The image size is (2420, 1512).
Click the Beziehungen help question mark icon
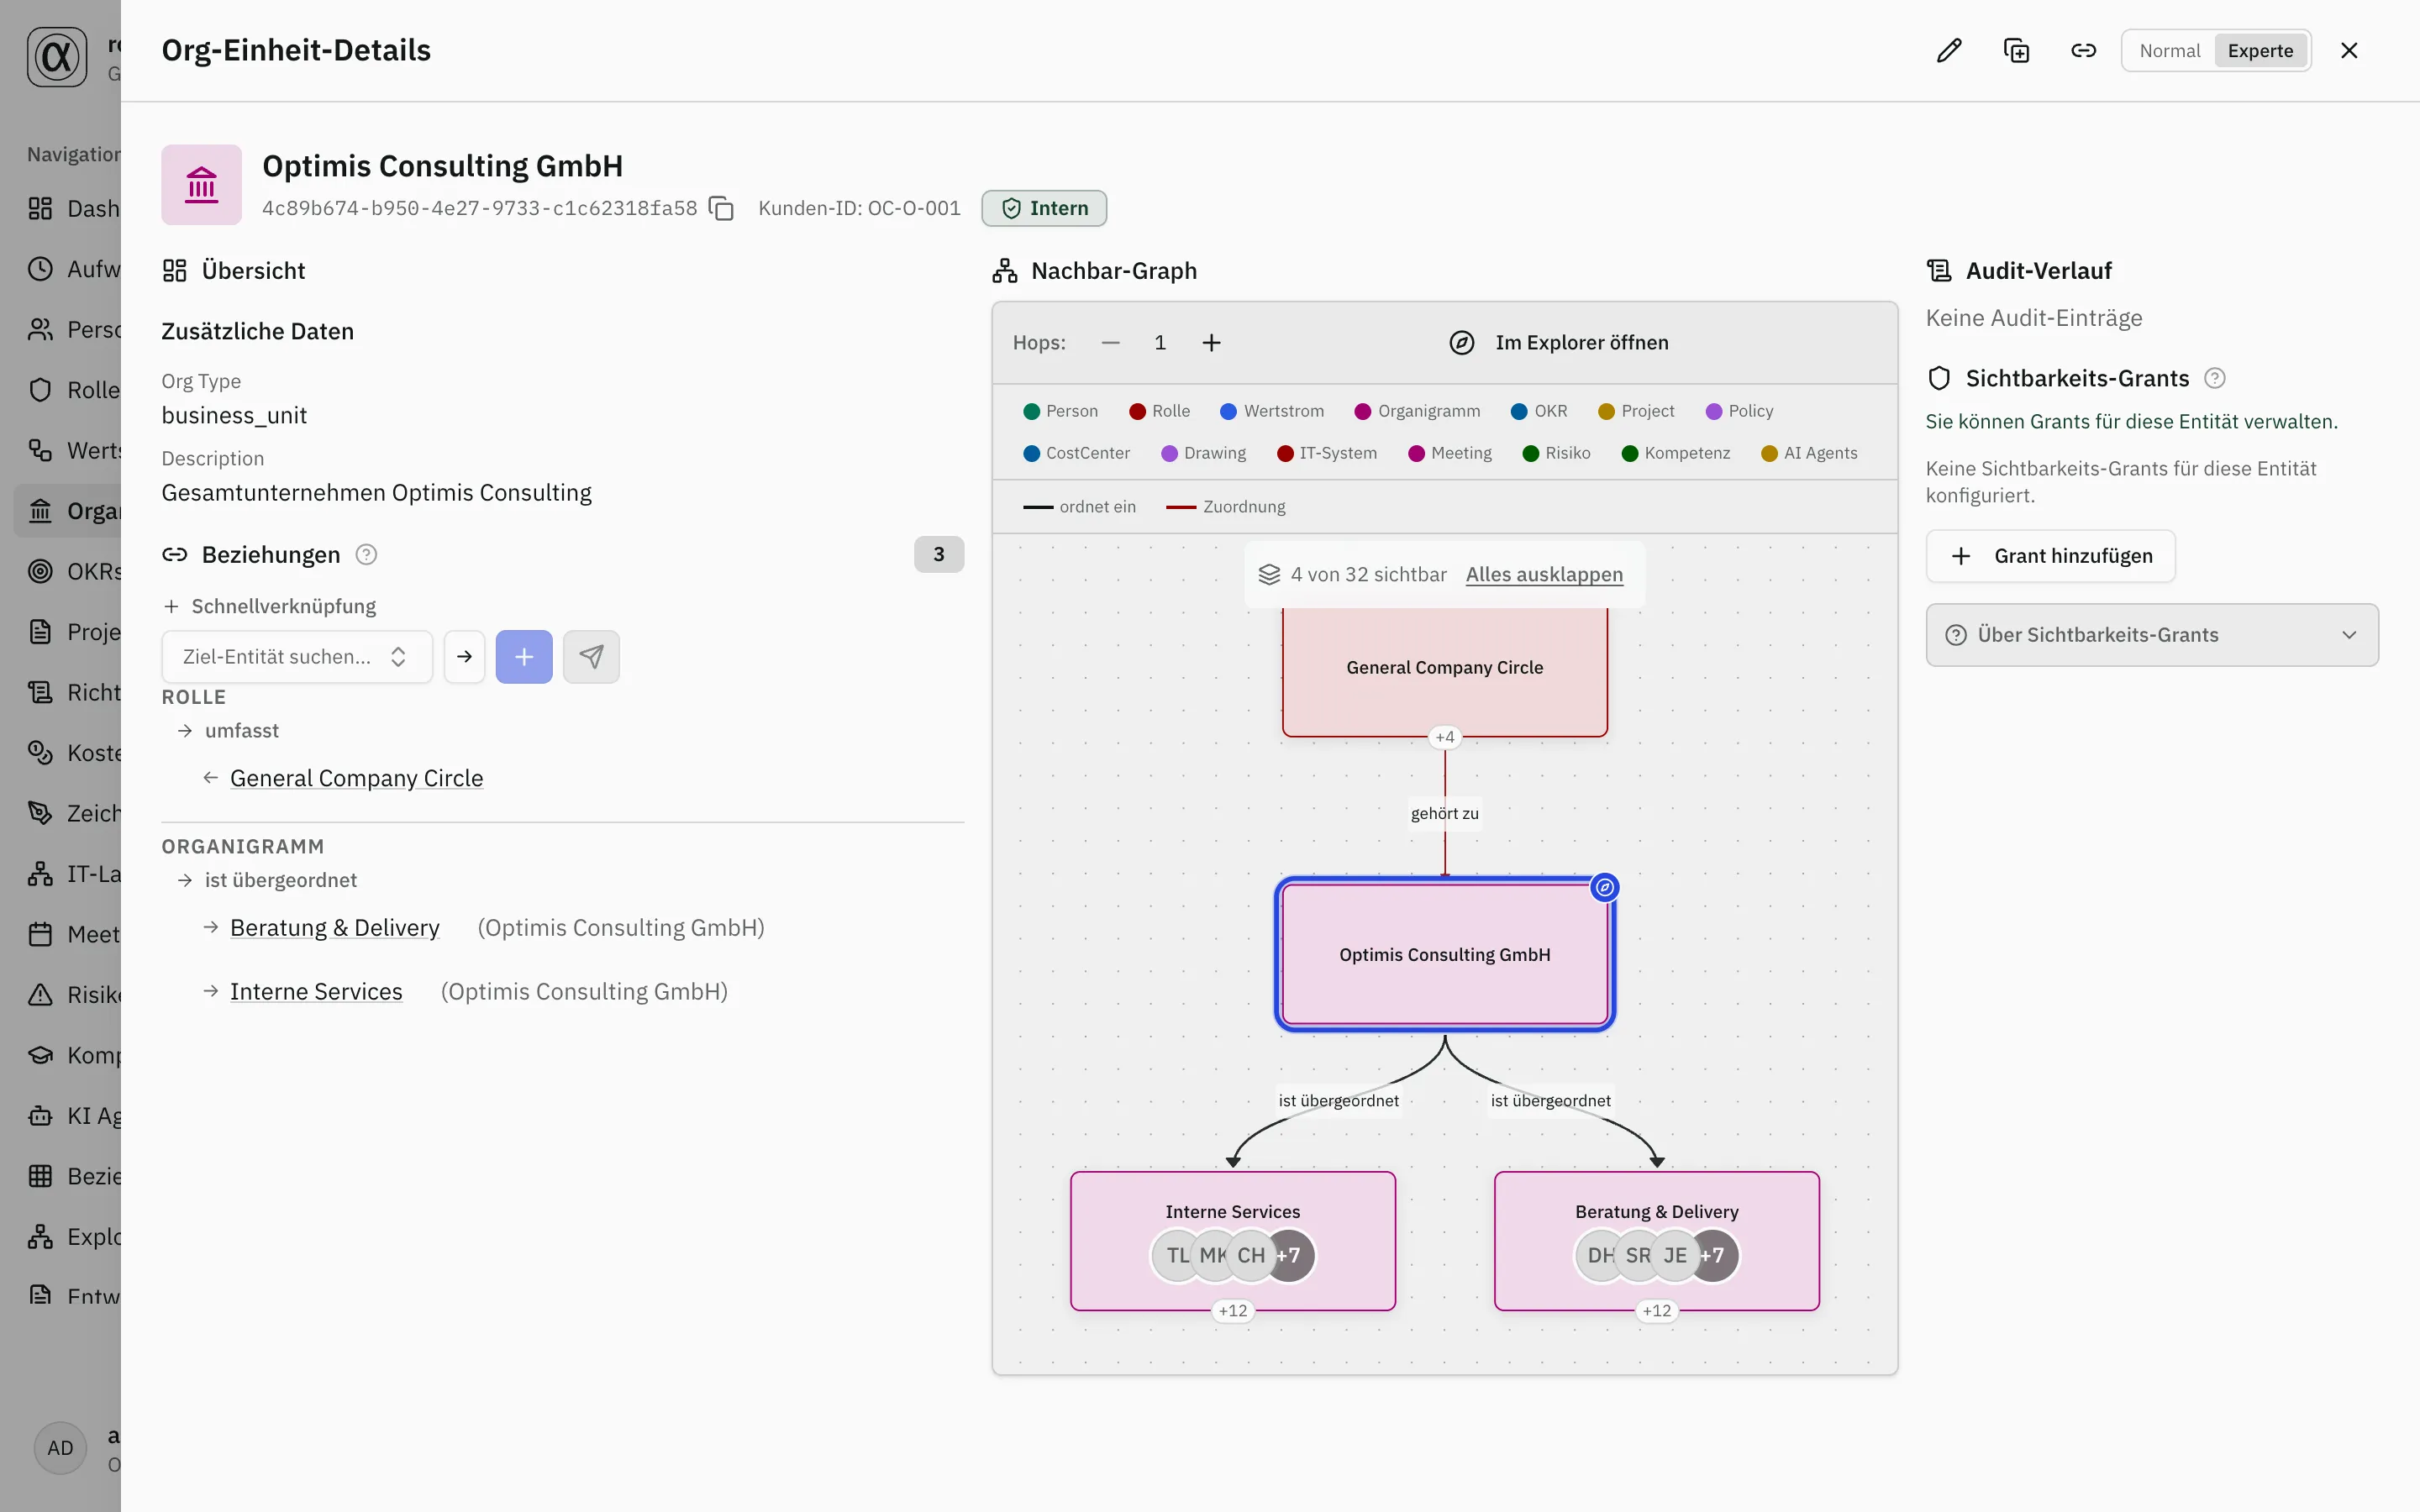(367, 554)
